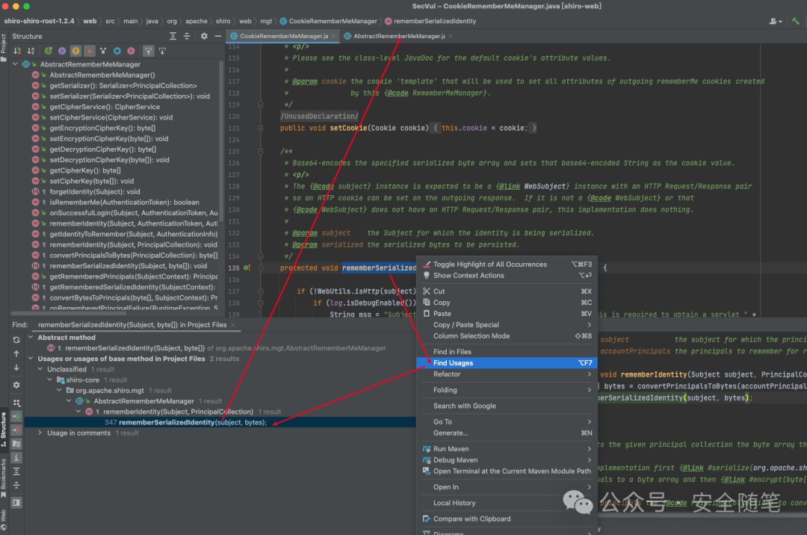The width and height of the screenshot is (807, 535).
Task: Go to previous occurrence arrow in Find panel
Action: click(16, 354)
